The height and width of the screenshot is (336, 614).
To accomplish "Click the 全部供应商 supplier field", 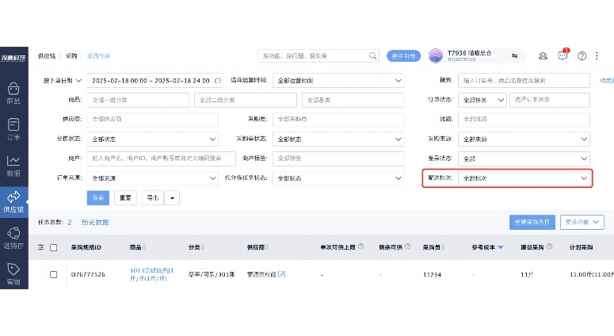I will (152, 120).
